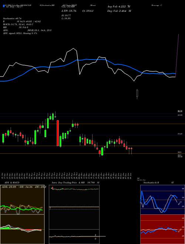Open the MACD histogram chart panel
Viewport: 185px width, 244px height.
[x=22, y=229]
